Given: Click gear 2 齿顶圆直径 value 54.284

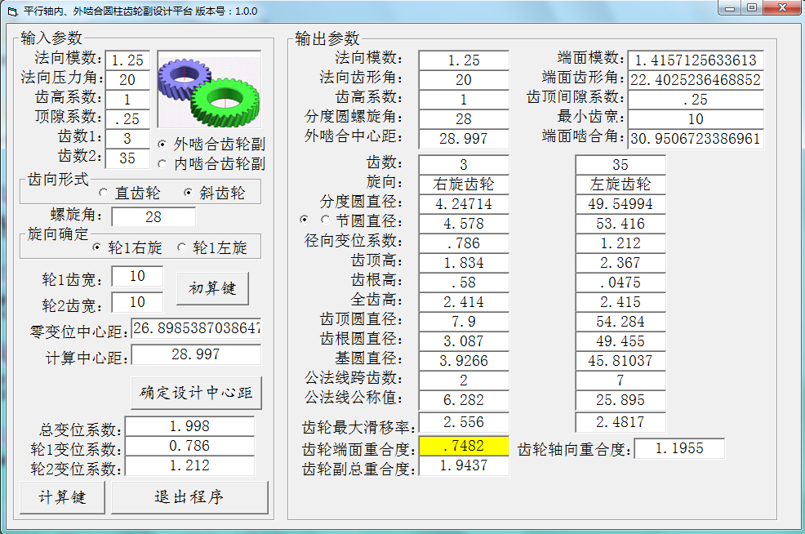Looking at the screenshot, I should tap(620, 322).
